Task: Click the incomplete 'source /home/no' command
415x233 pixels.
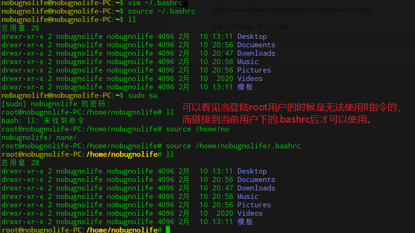Action: (198, 129)
